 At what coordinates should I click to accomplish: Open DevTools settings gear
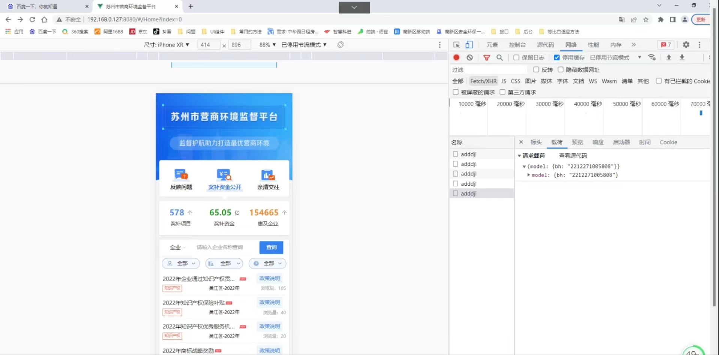coord(686,45)
